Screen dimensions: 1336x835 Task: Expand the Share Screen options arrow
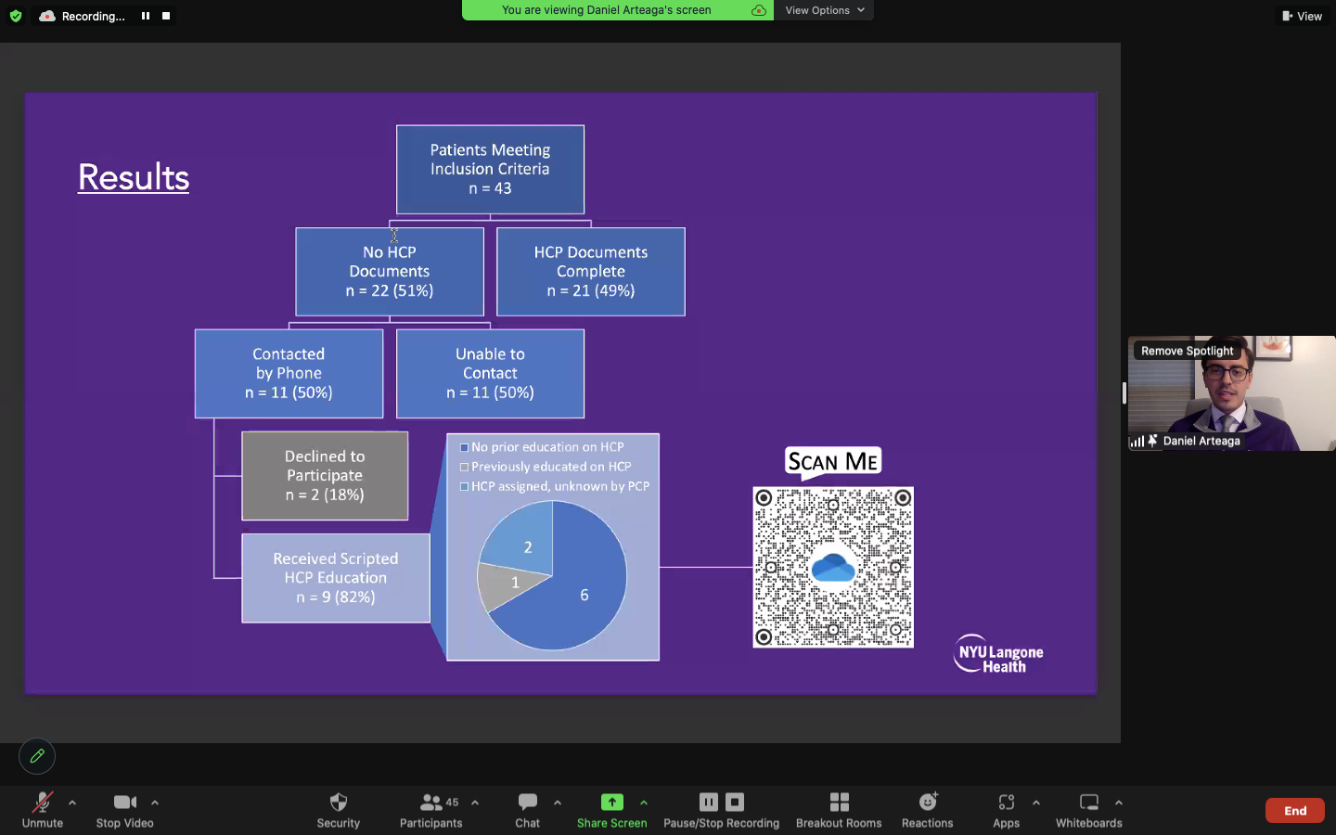(644, 803)
